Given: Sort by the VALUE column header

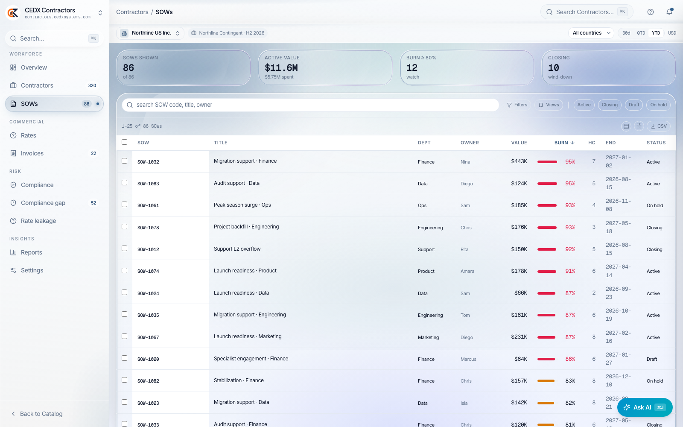Looking at the screenshot, I should coord(519,143).
